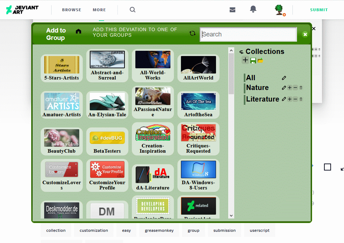Choose the related DeviantArt group

[x=198, y=207]
